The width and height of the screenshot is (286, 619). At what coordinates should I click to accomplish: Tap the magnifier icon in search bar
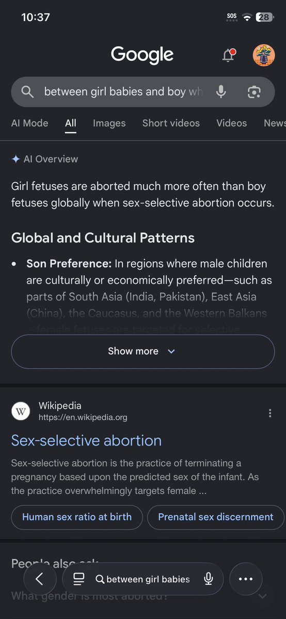point(27,92)
